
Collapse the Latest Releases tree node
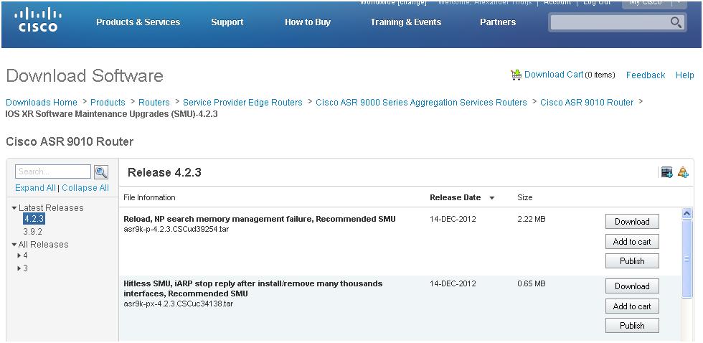tap(14, 208)
